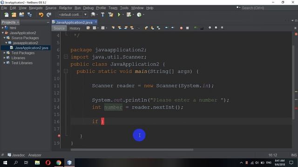
Task: Click the globe browser icon in toolbar
Action: [x=93, y=14]
